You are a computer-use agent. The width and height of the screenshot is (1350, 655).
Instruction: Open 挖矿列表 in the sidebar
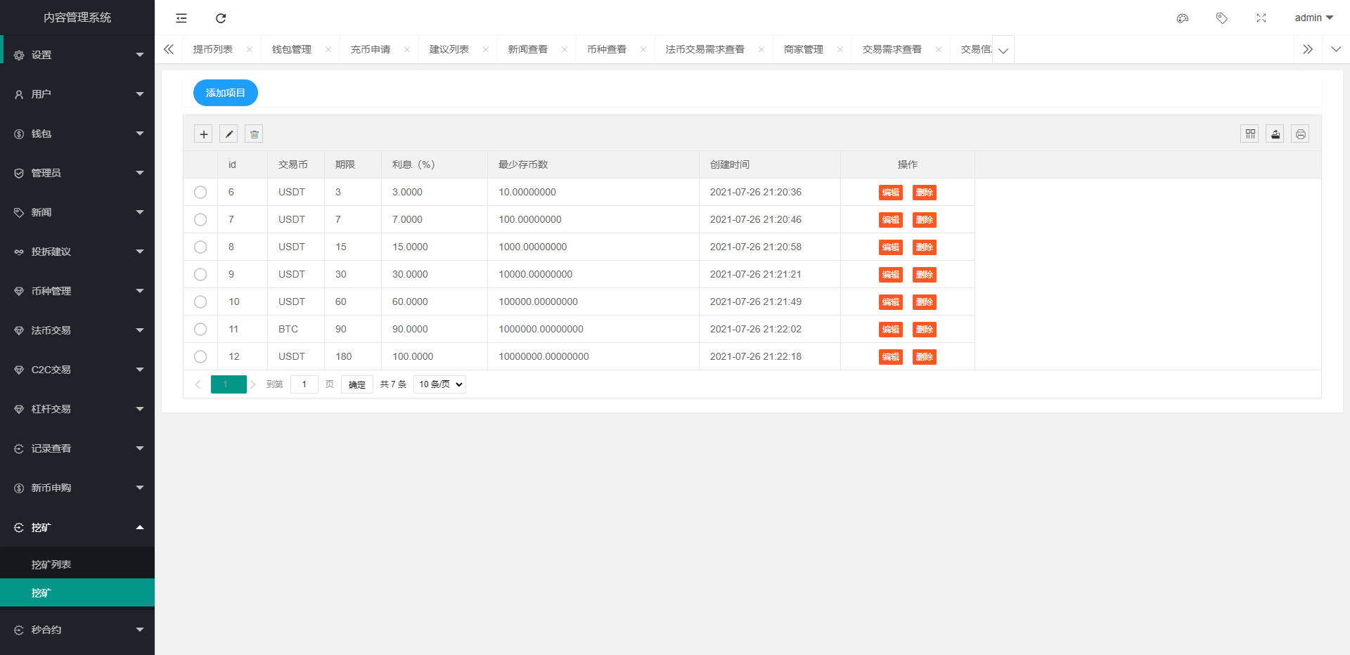point(51,564)
